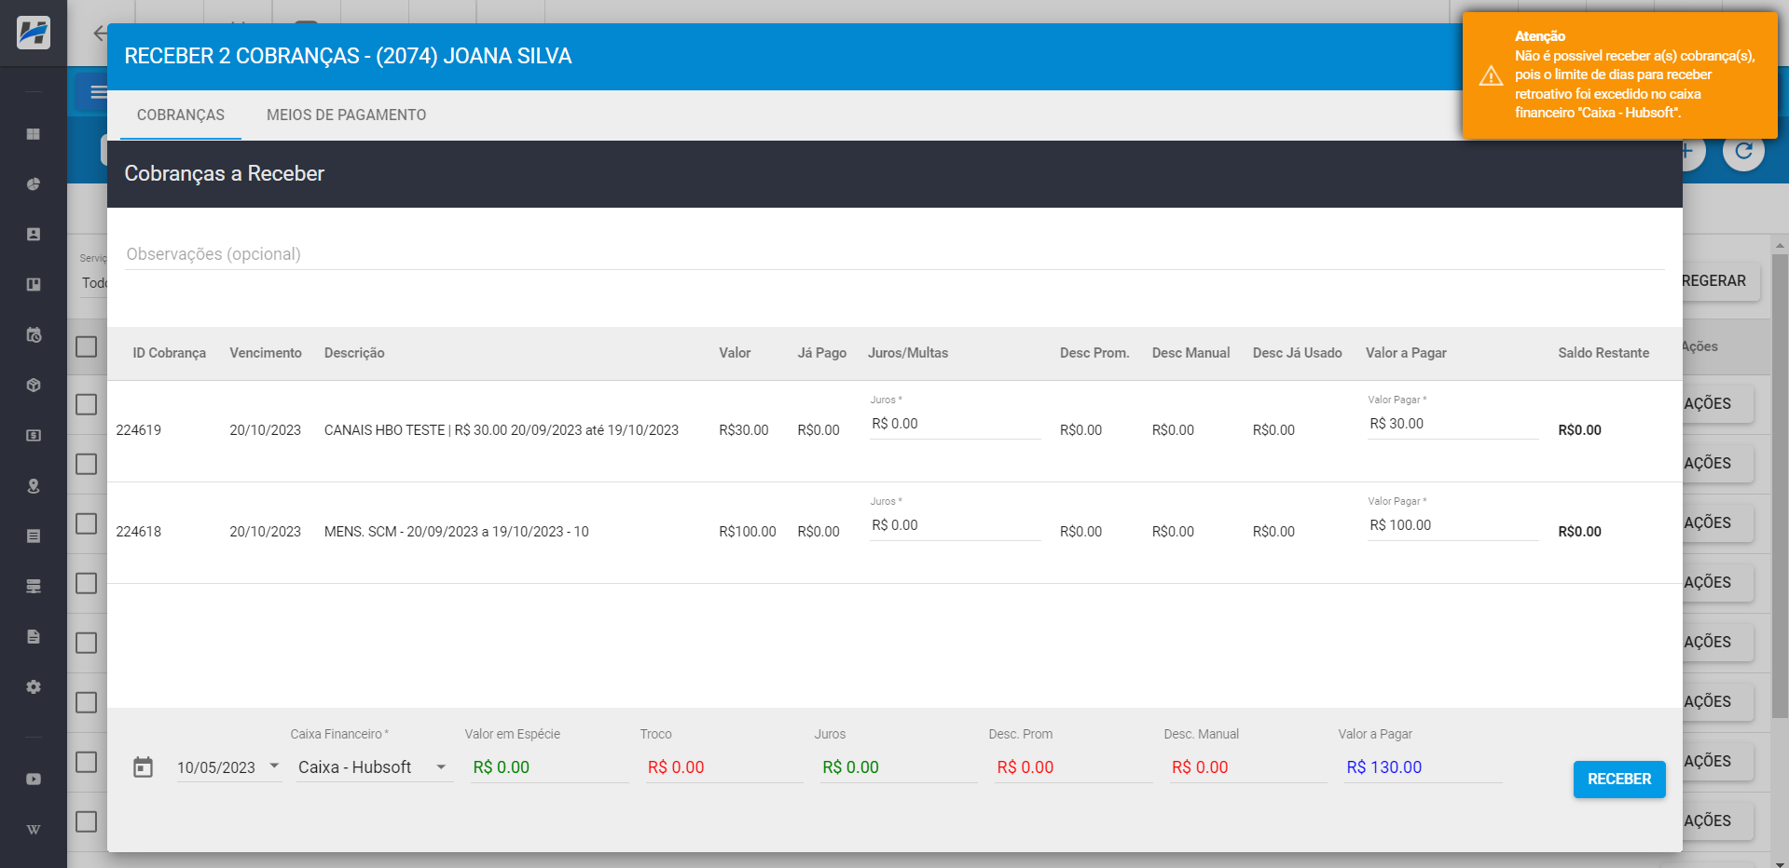Click the Valor em Espécie field
Screen dimensions: 1789x868
[550, 767]
